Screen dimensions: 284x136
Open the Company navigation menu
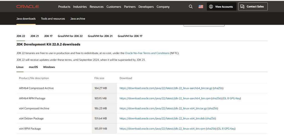(x=163, y=7)
